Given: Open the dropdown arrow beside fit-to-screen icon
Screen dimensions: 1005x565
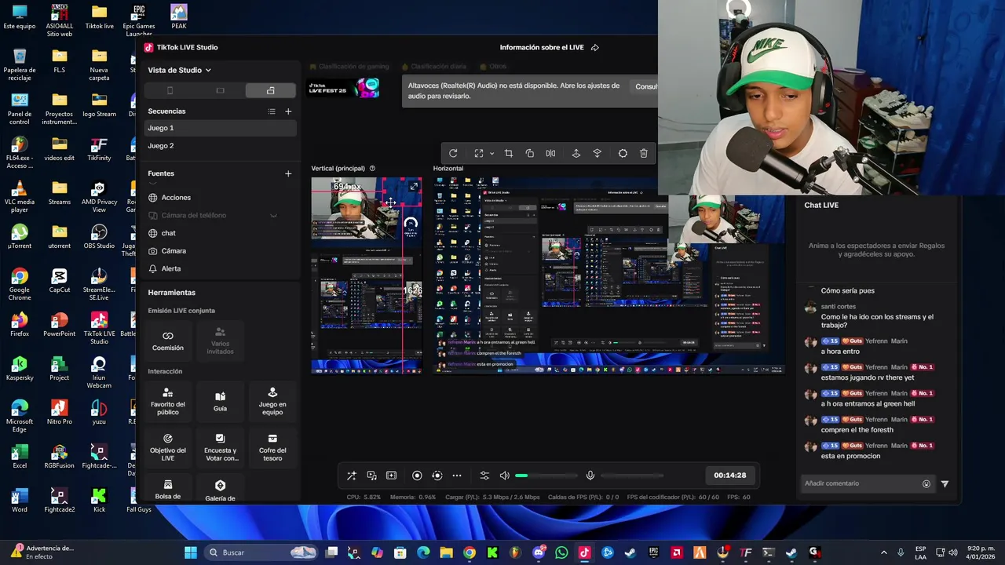Looking at the screenshot, I should [492, 154].
